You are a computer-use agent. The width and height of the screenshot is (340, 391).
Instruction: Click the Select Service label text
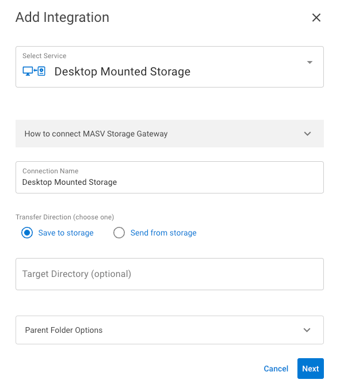[44, 56]
